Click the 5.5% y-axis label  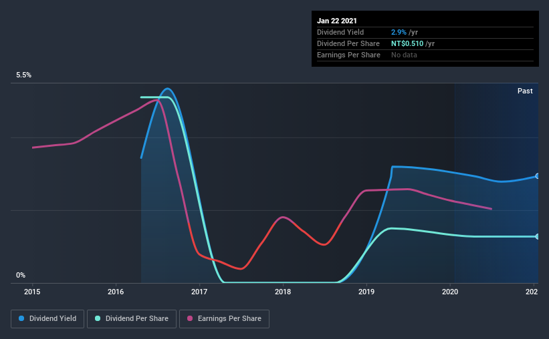[23, 75]
